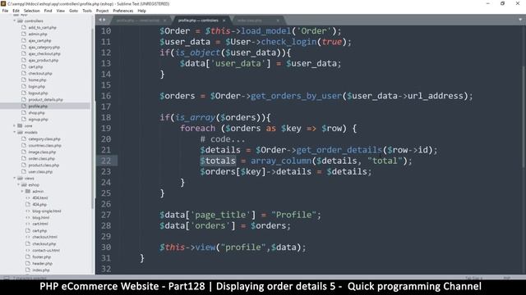Image resolution: width=526 pixels, height=295 pixels.
Task: Click the tab scroll arrows left of the tabs
Action: [102, 20]
